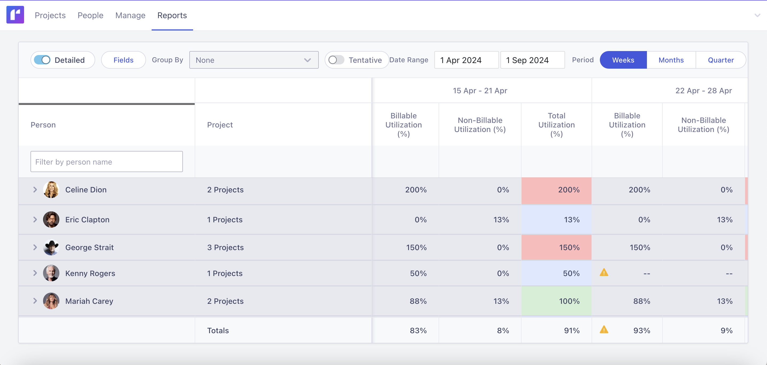Image resolution: width=767 pixels, height=365 pixels.
Task: Click George Strait's avatar photo
Action: (x=51, y=247)
